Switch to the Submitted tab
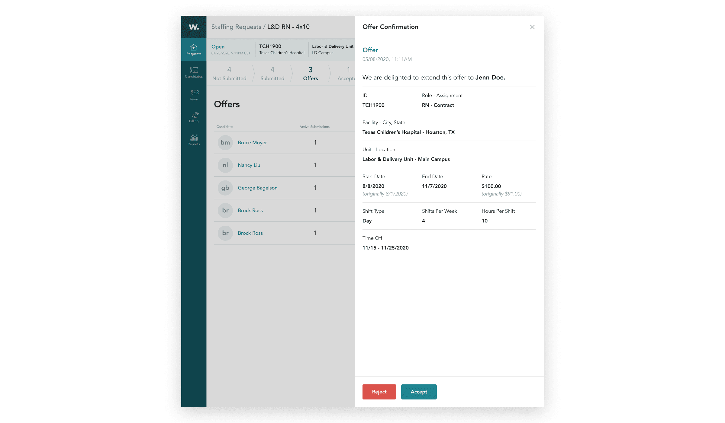 [272, 74]
